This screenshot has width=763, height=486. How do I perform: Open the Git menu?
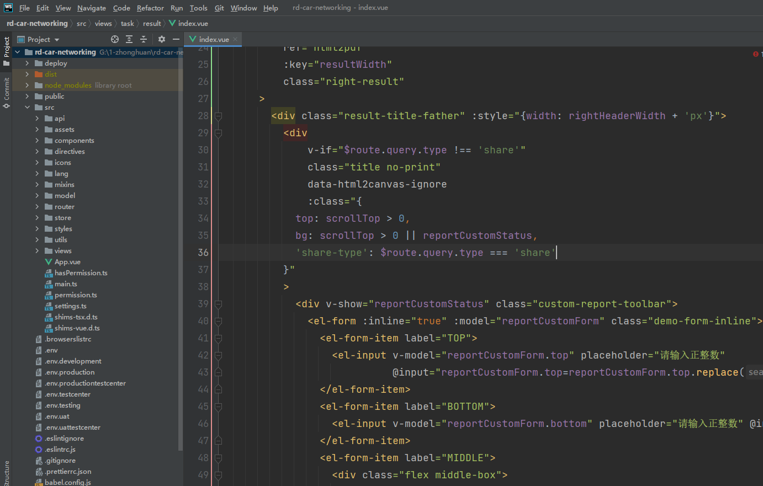click(x=219, y=8)
